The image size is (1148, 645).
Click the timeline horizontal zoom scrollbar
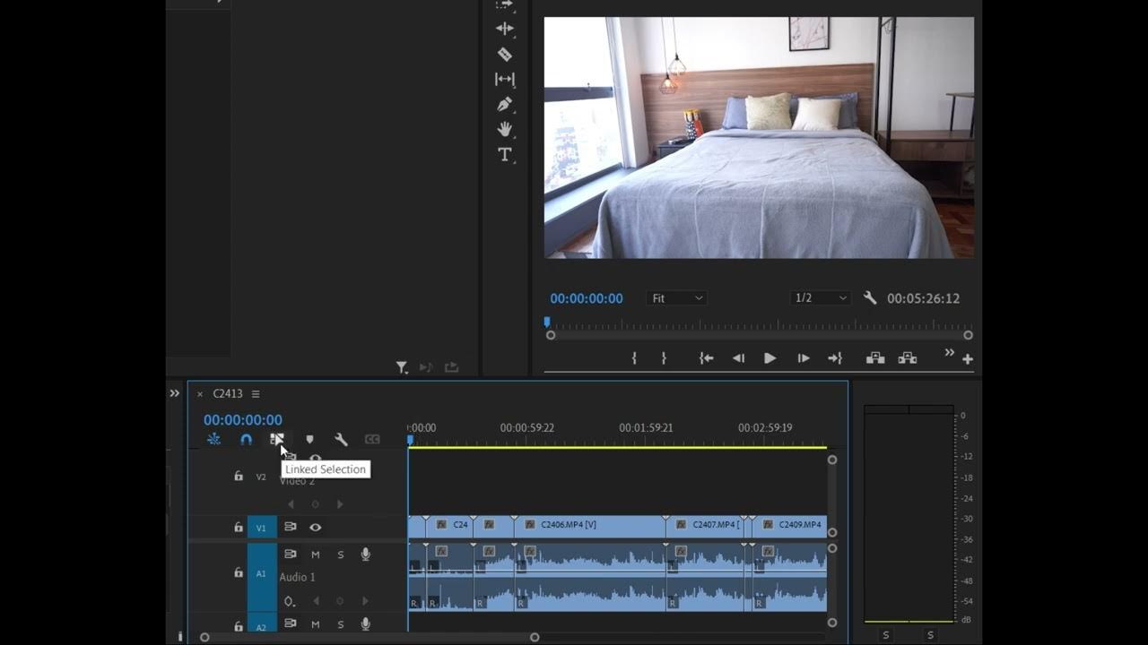coord(370,638)
